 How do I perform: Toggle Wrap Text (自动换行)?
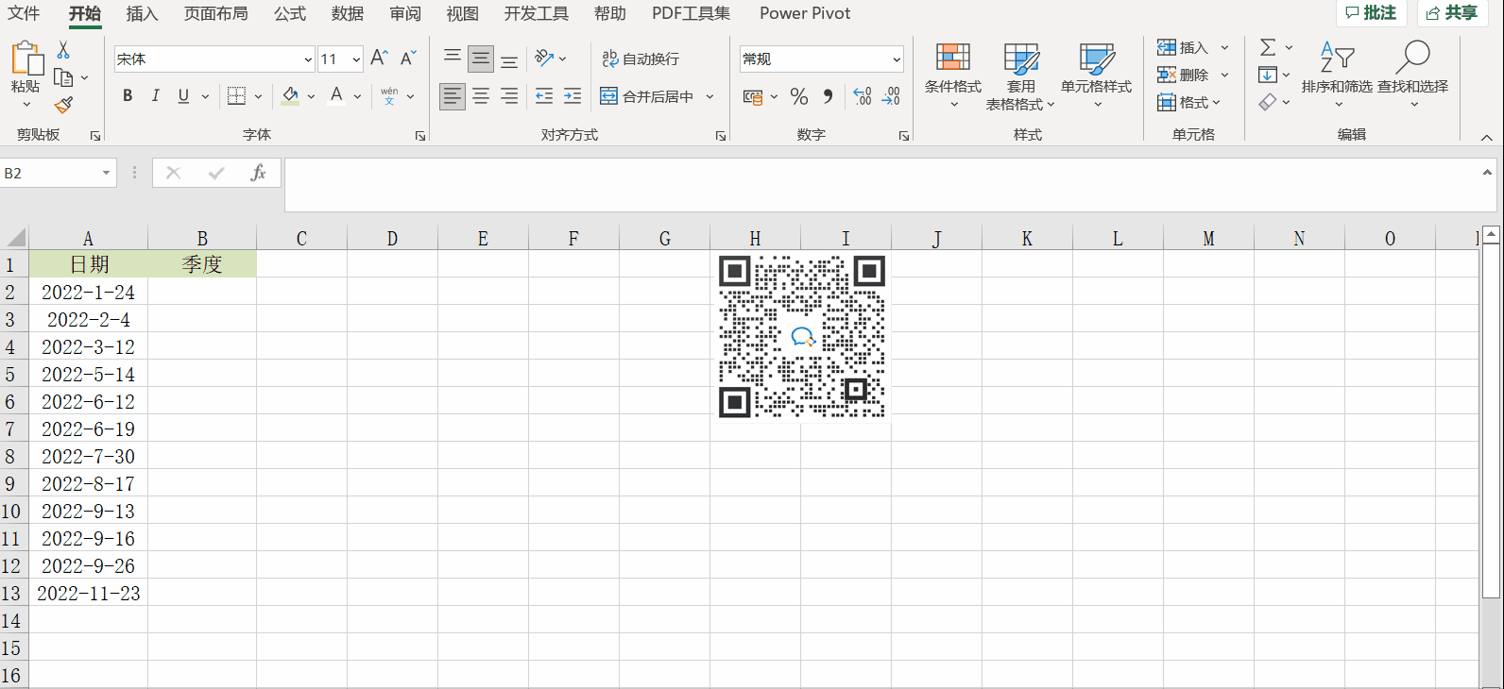click(x=641, y=59)
